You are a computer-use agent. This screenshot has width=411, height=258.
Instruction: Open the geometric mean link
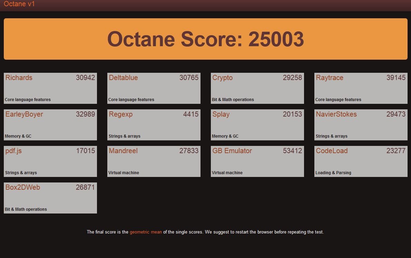click(x=146, y=232)
